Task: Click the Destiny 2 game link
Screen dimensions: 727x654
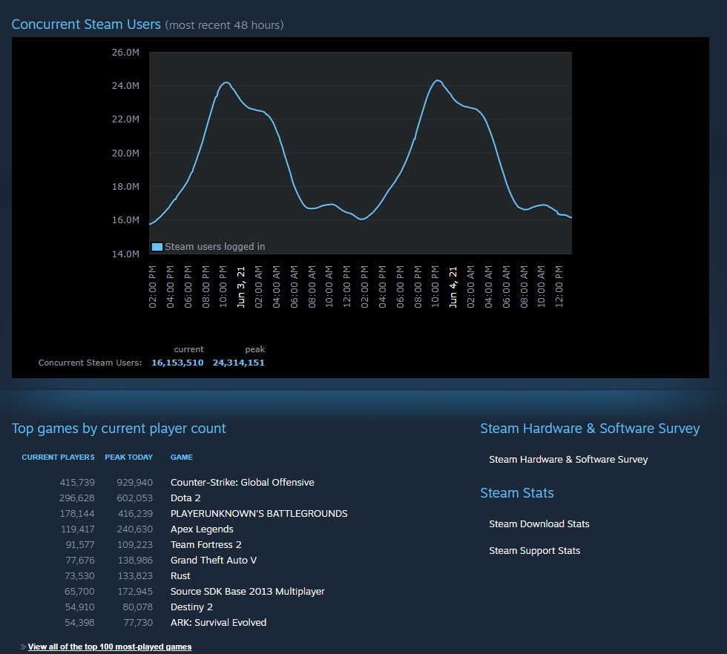Action: click(x=191, y=607)
